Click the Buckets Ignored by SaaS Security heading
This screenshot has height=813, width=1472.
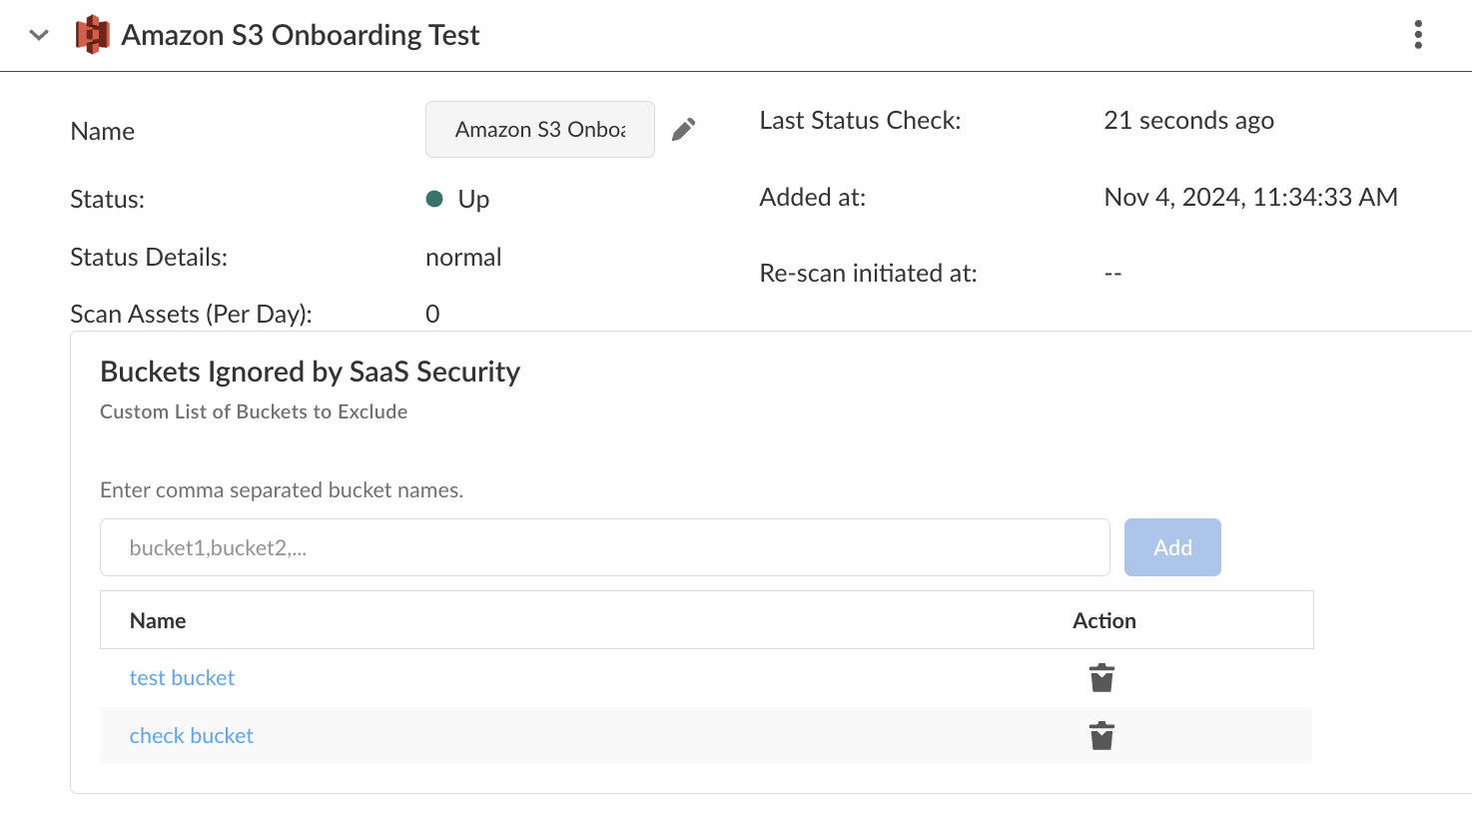(x=310, y=373)
